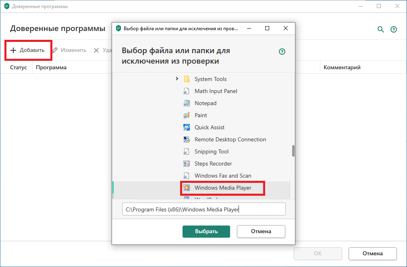
Task: Click help icon in file selection dialog
Action: point(282,52)
